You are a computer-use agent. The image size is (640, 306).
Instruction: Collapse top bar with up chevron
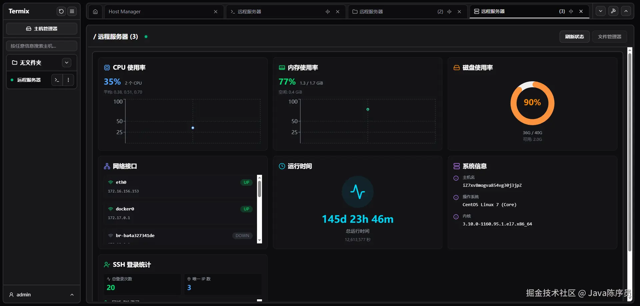[626, 11]
